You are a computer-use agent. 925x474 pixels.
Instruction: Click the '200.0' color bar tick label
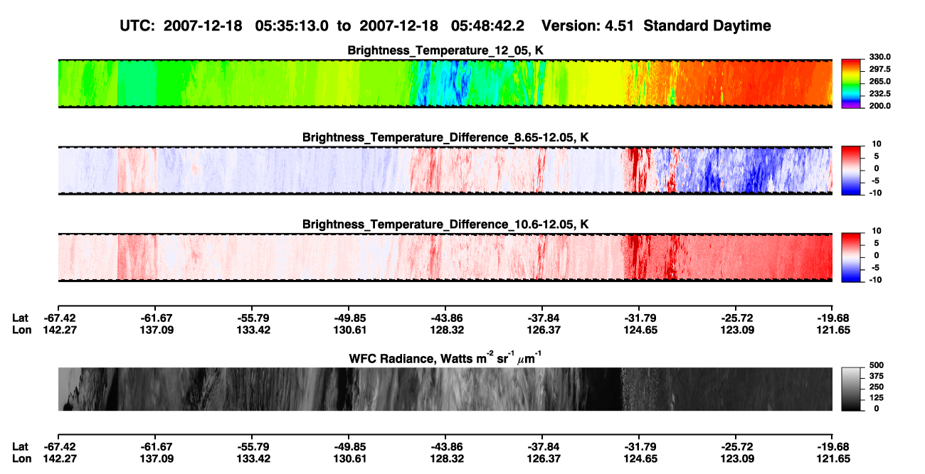(x=879, y=106)
